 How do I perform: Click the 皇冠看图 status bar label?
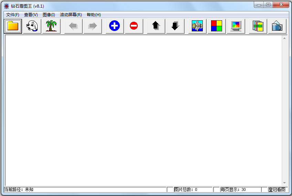tap(277, 190)
